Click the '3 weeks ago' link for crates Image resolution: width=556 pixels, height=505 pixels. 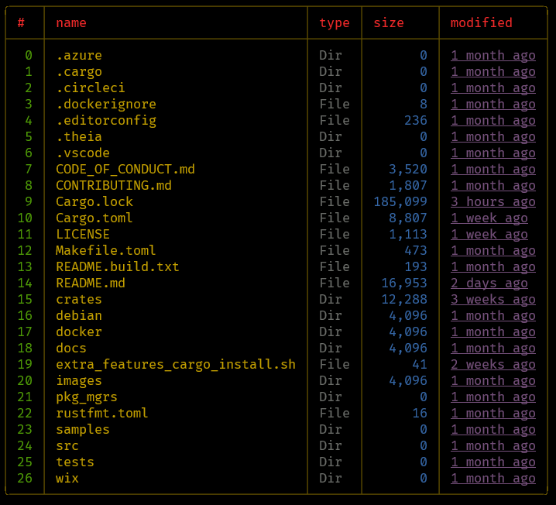pos(493,299)
